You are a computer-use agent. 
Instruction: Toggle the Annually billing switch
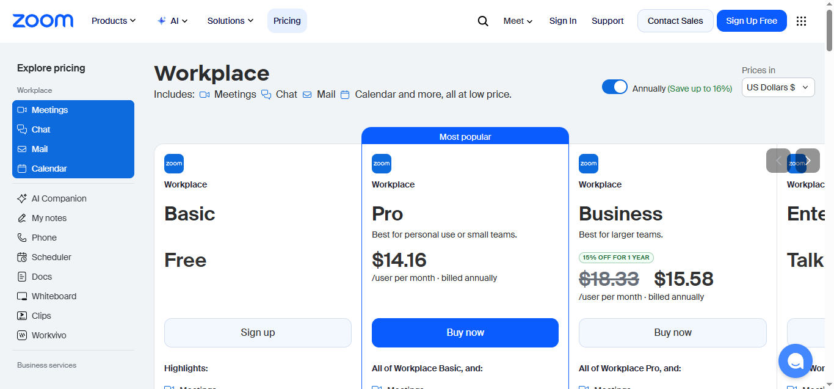click(x=615, y=87)
